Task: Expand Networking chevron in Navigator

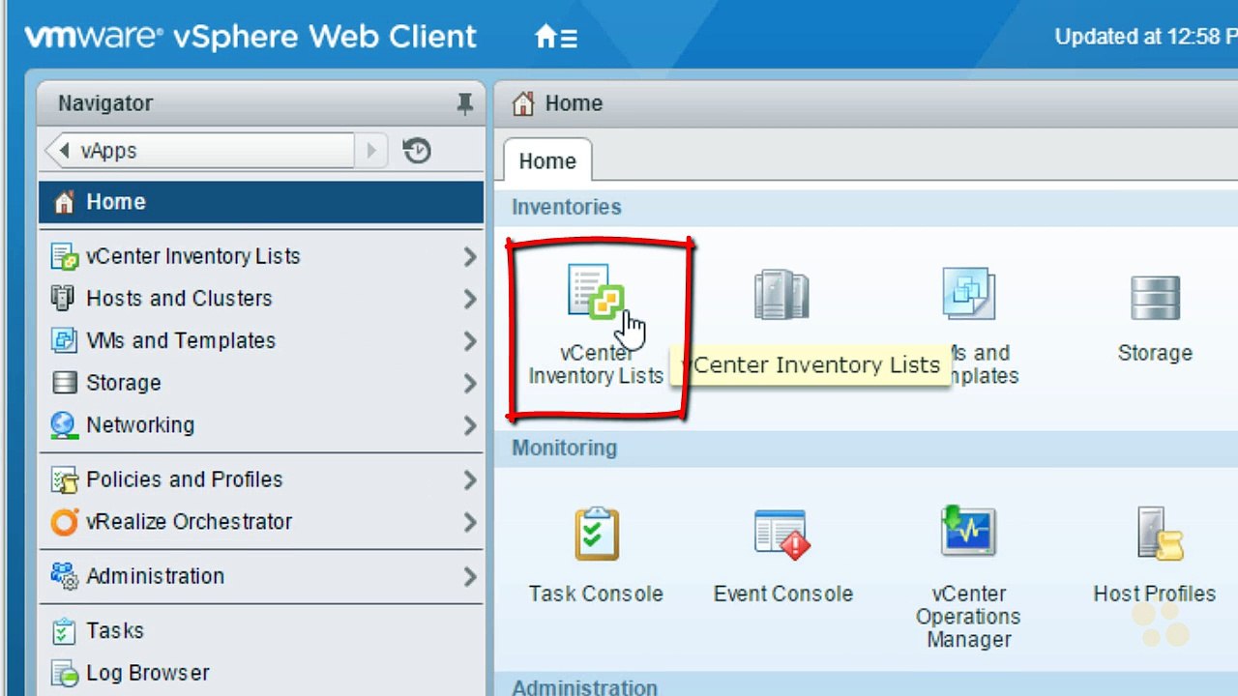Action: [x=470, y=425]
